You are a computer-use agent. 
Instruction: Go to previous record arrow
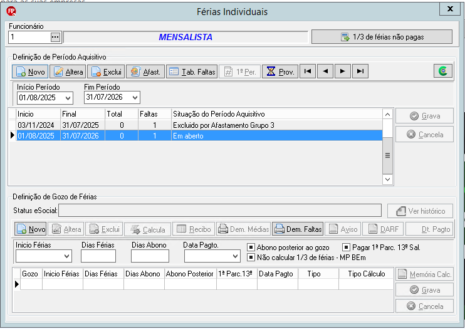(x=325, y=71)
